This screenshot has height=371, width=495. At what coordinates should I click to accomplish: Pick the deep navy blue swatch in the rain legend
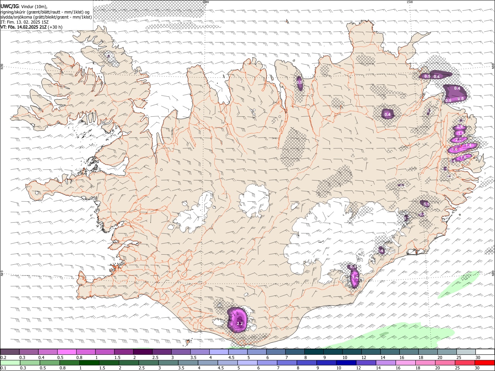(x=345, y=362)
